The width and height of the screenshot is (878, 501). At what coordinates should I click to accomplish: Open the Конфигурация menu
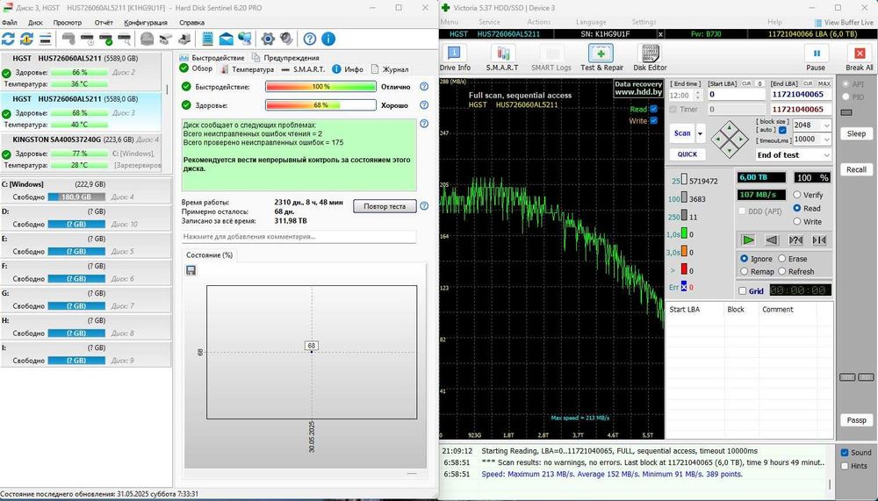coord(146,22)
